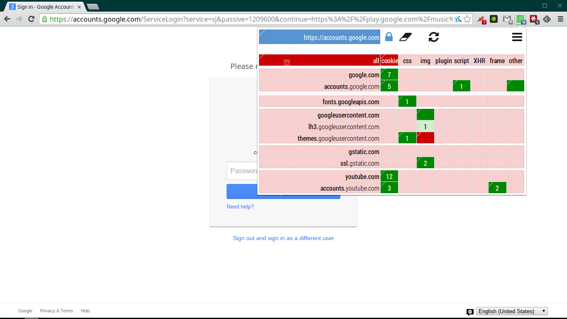The image size is (567, 319).
Task: Click the green googleusercontent.com img cell
Action: tap(425, 115)
